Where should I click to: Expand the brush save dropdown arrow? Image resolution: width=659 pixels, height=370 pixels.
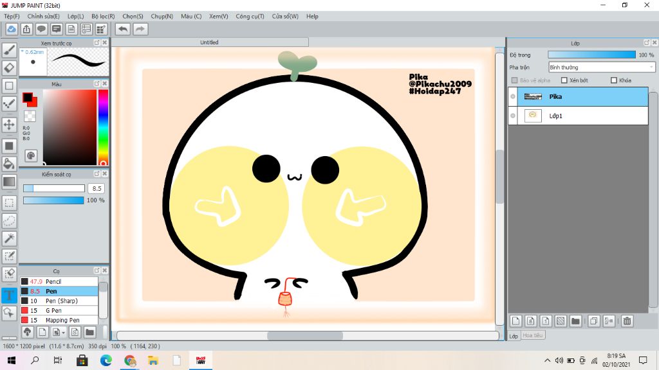[62, 332]
